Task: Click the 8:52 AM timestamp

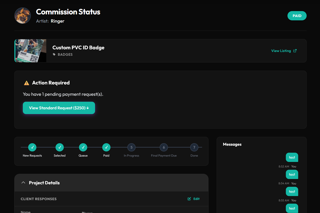Action: (284, 166)
